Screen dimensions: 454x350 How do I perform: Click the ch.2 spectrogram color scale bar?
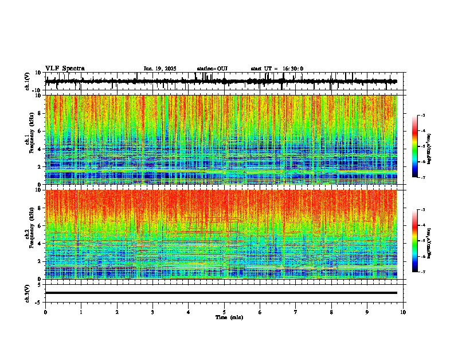point(415,241)
